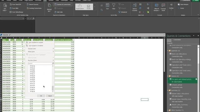Import data From Table/Range

[16, 12]
